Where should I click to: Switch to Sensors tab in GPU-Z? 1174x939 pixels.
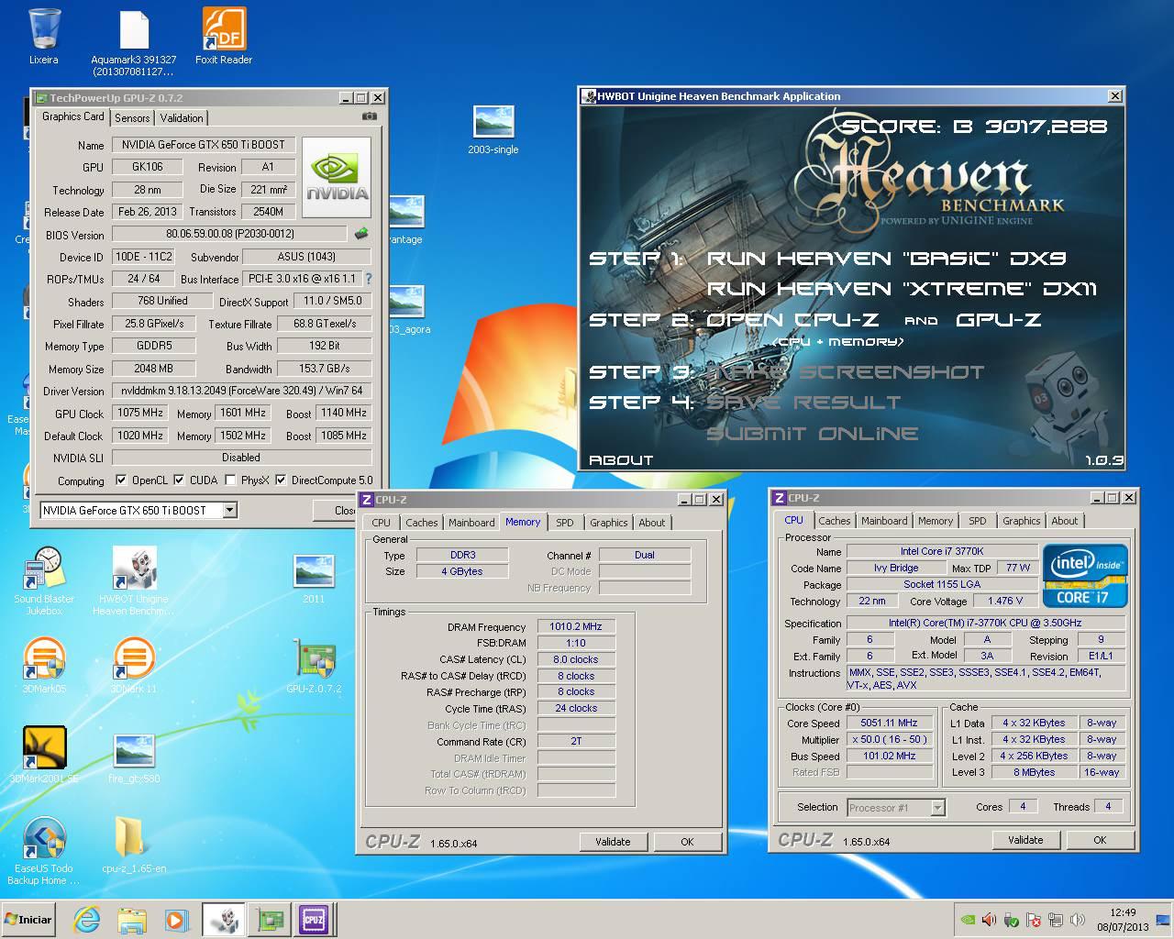(x=132, y=118)
